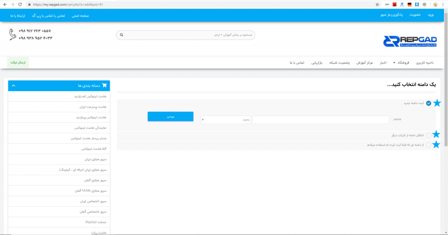Image resolution: width=448 pixels, height=235 pixels.
Task: Bookmark this page with the star icon
Action: pyautogui.click(x=377, y=4)
